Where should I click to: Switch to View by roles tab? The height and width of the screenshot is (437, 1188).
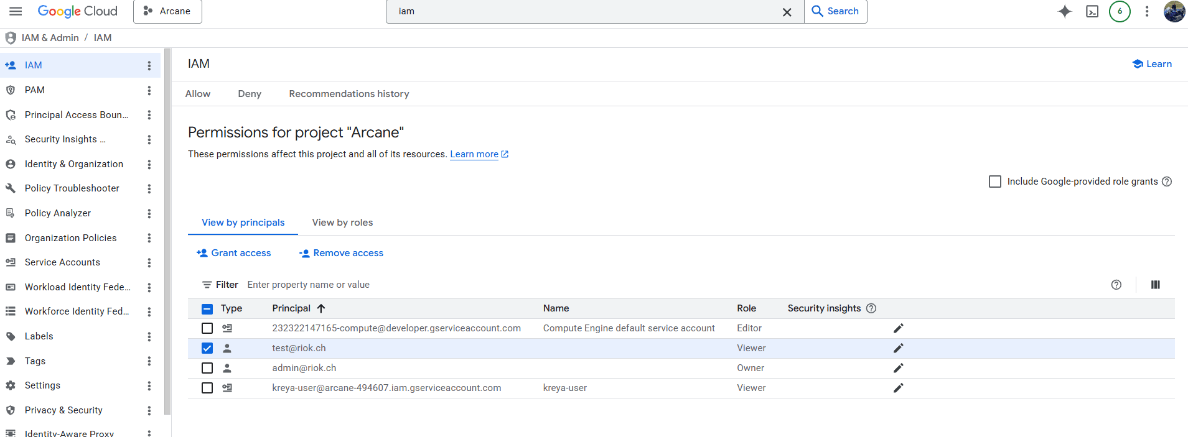tap(342, 223)
